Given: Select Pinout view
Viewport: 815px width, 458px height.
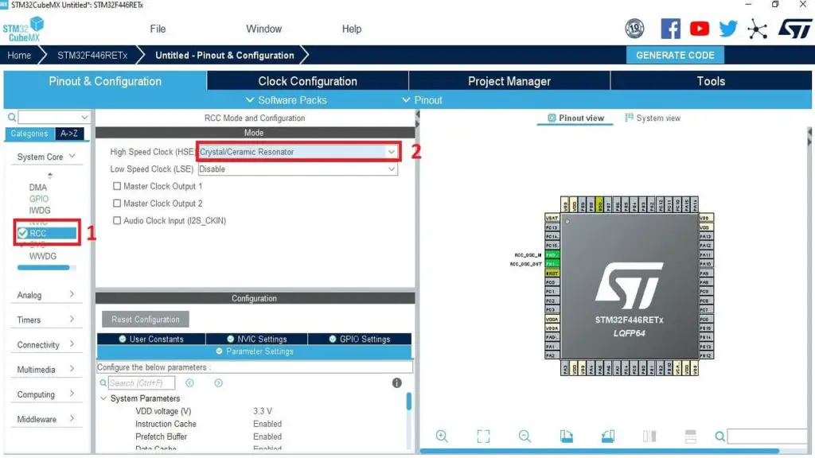Looking at the screenshot, I should [x=575, y=118].
